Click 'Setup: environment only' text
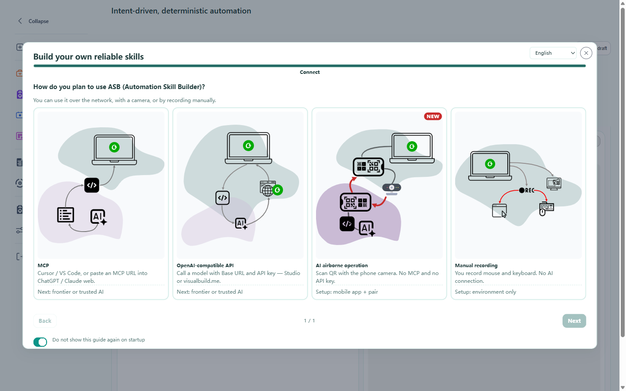Viewport: 626px width, 391px height. [486, 292]
